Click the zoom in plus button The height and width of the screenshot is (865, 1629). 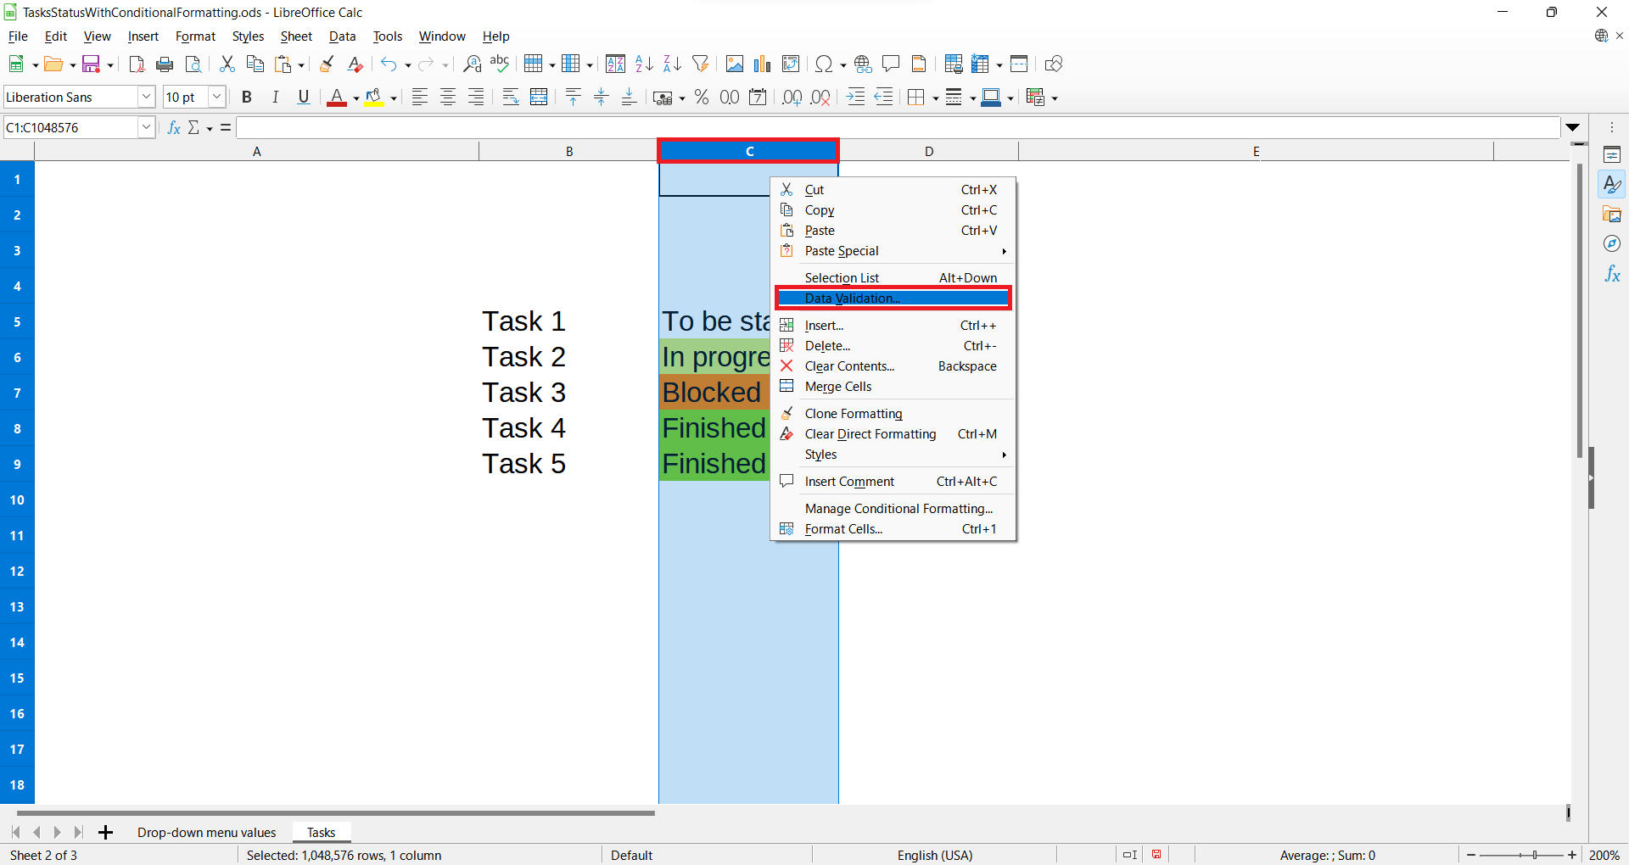(1572, 855)
